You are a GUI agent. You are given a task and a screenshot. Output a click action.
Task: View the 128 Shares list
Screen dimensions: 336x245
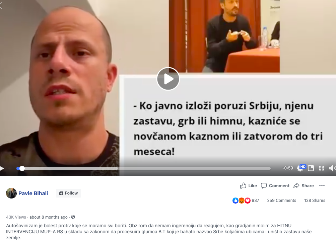point(315,200)
